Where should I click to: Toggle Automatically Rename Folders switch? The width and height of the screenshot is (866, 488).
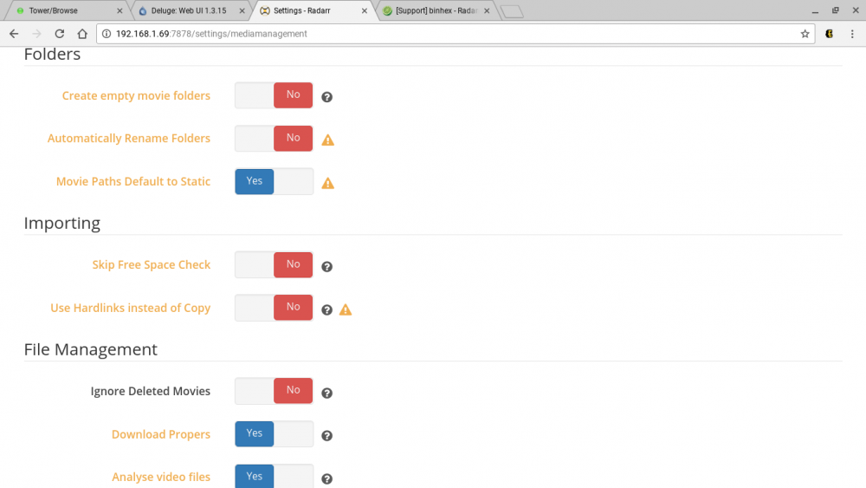pyautogui.click(x=274, y=138)
